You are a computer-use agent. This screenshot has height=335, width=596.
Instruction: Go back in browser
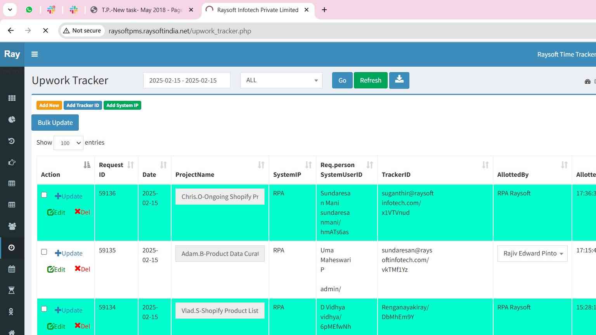point(11,31)
